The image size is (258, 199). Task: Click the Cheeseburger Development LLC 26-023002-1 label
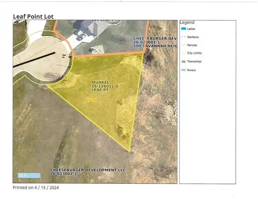point(88,172)
